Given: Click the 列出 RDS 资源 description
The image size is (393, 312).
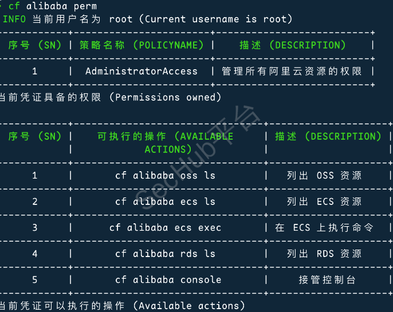Looking at the screenshot, I should pyautogui.click(x=324, y=254).
